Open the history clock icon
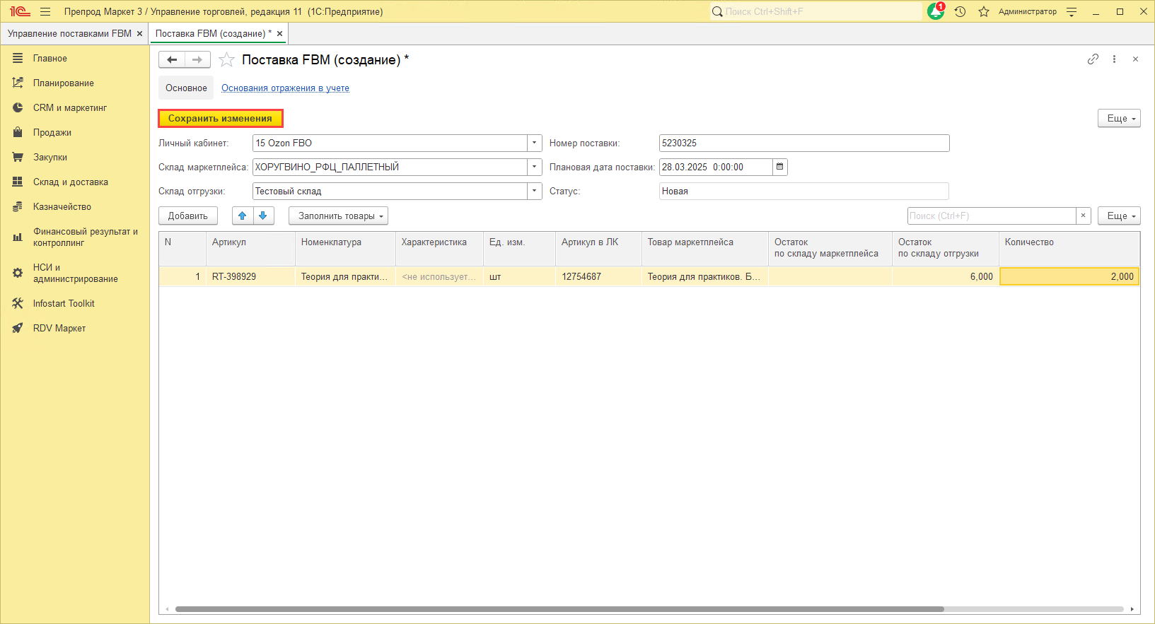 pos(960,11)
